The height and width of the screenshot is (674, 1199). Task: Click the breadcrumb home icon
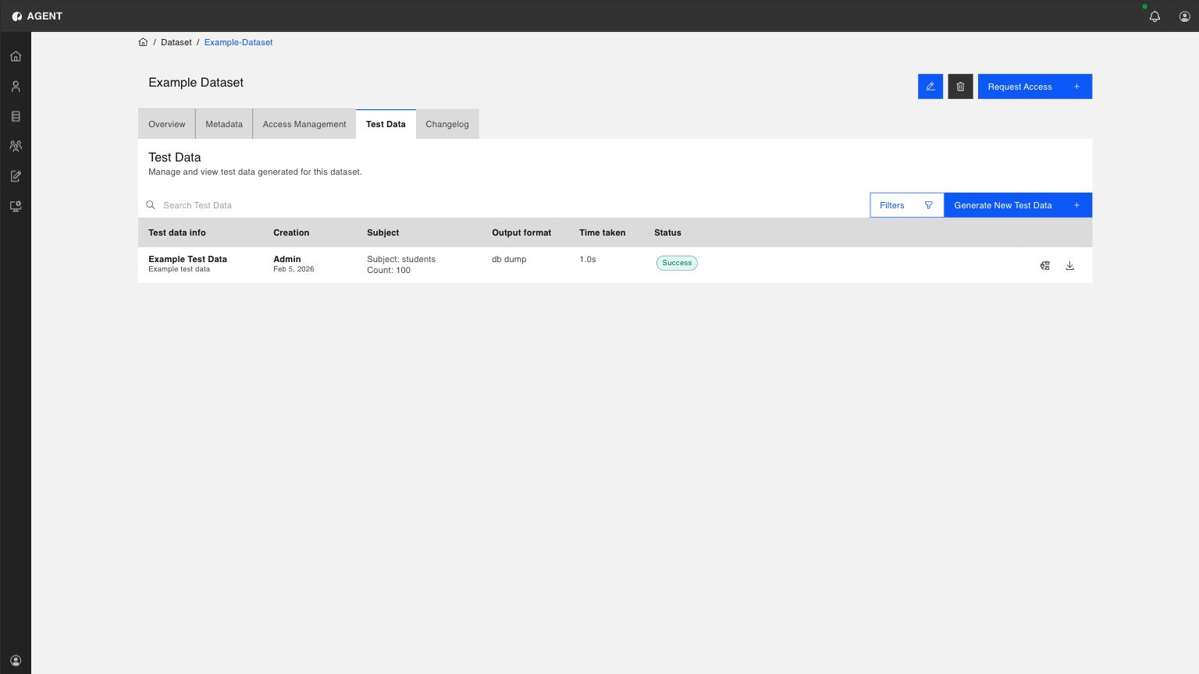(143, 42)
